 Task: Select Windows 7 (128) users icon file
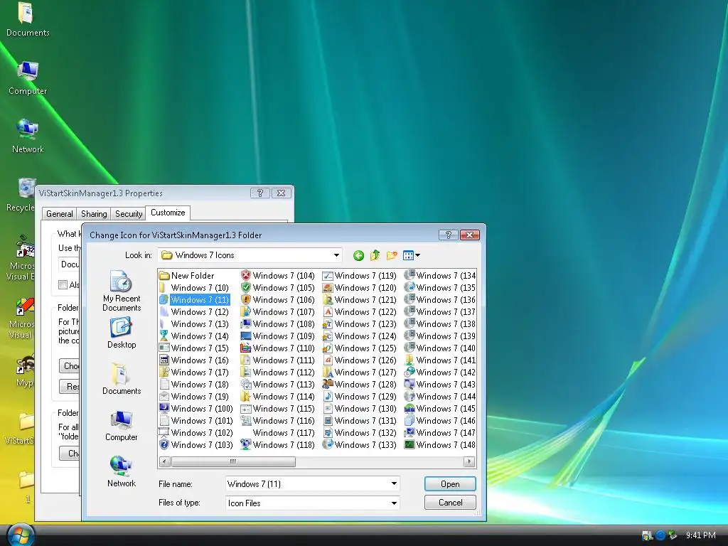pyautogui.click(x=360, y=385)
